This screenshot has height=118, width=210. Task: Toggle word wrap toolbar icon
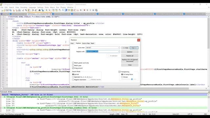pos(60,10)
